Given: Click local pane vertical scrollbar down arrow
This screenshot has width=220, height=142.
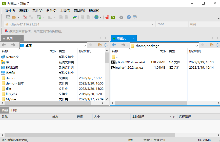Looking at the screenshot, I should (107, 99).
